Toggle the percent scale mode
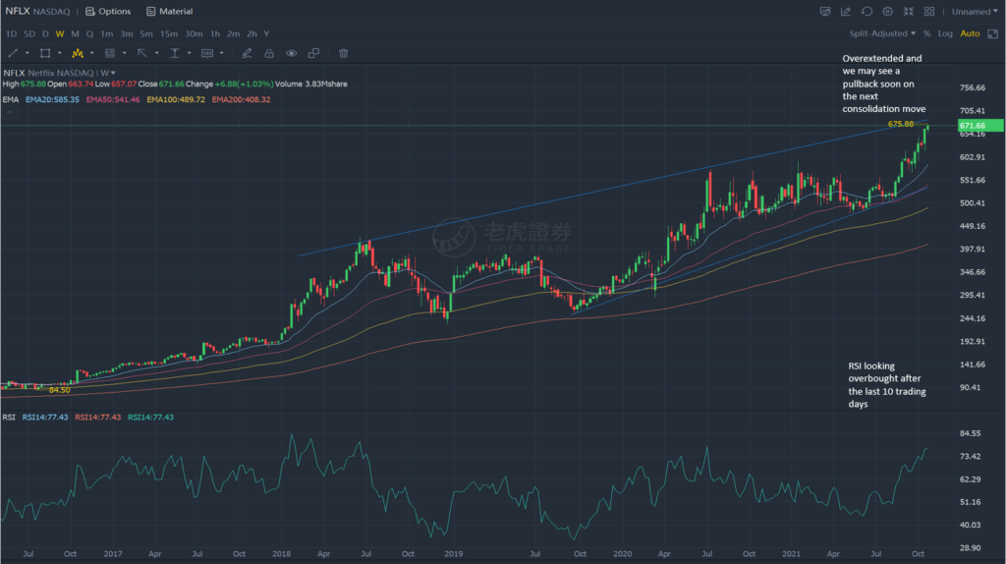The width and height of the screenshot is (1006, 564). tap(926, 33)
